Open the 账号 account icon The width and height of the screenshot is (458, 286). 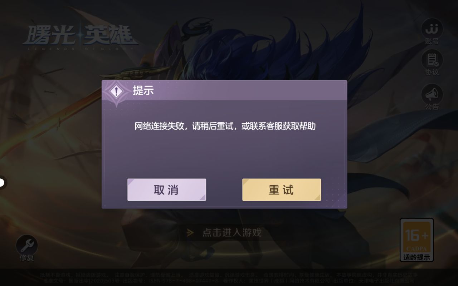432,28
